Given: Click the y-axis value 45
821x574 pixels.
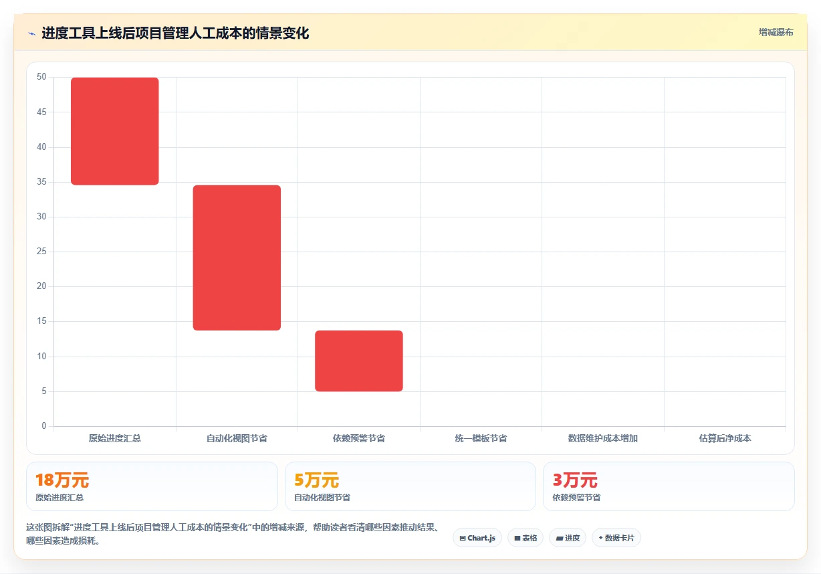Looking at the screenshot, I should 41,112.
